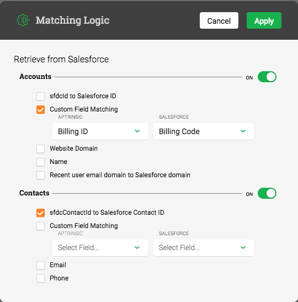Click Cancel to discard matching changes
The image size is (298, 302).
[x=219, y=20]
